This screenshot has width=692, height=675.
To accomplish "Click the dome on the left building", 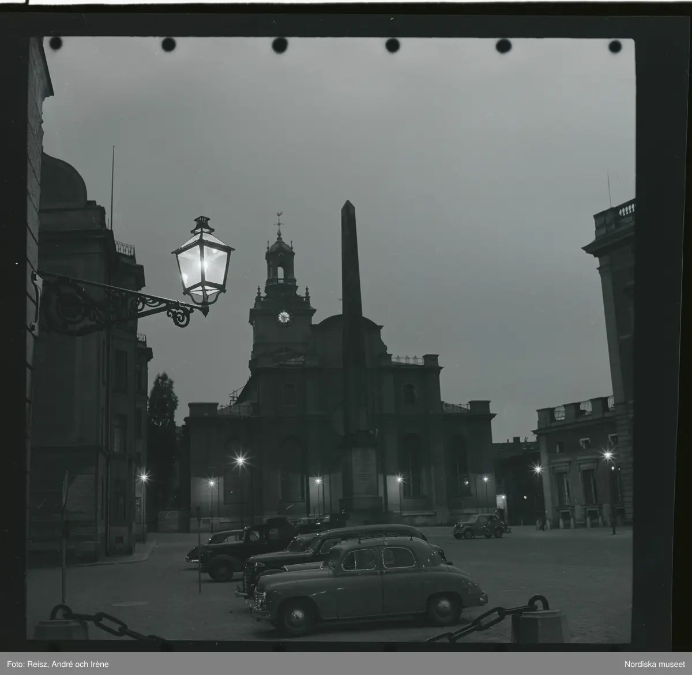I will tap(62, 179).
